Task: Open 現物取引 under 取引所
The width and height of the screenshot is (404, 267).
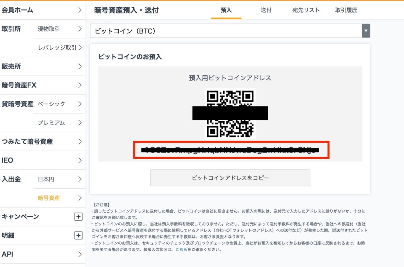Action: (x=49, y=29)
